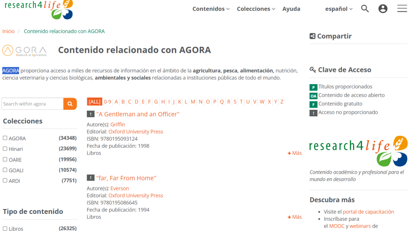Click the Research4Life logo in header
The width and height of the screenshot is (416, 231).
[39, 9]
